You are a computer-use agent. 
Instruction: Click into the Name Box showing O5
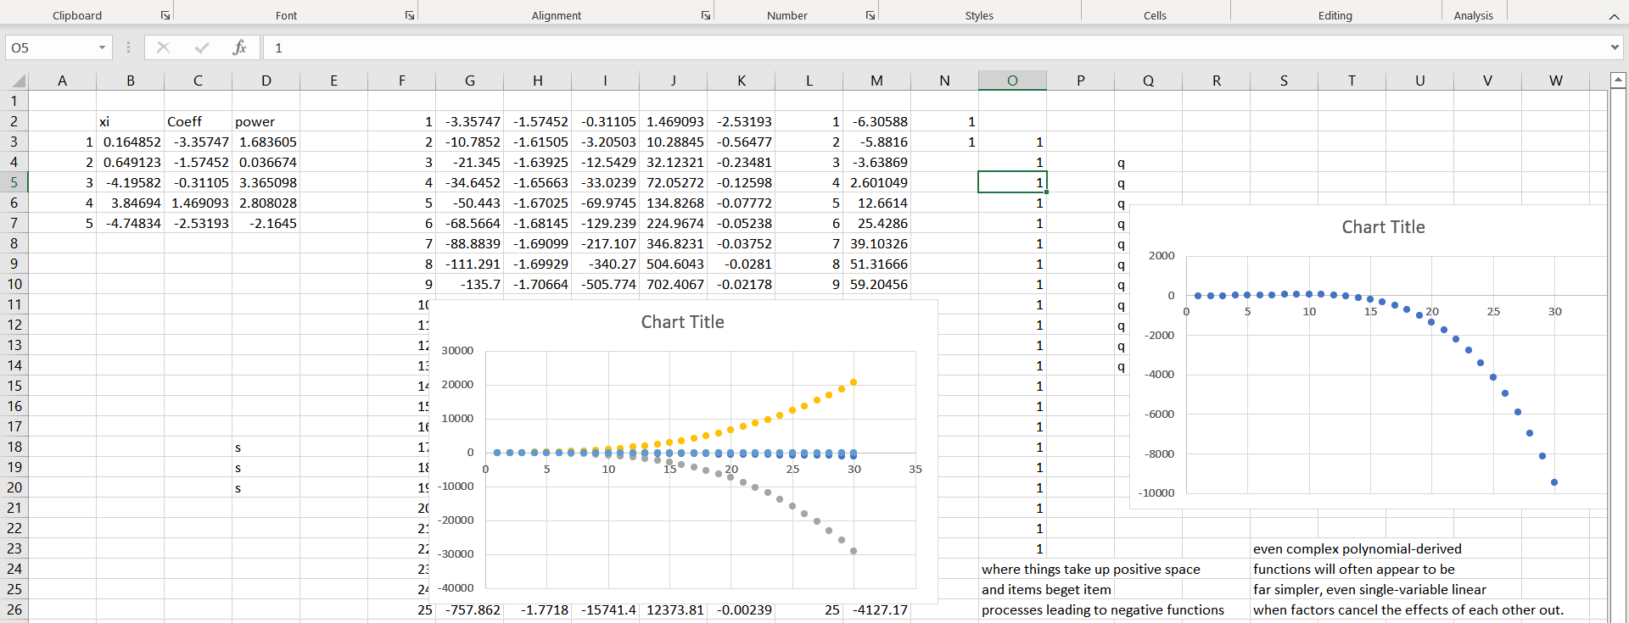coord(51,47)
